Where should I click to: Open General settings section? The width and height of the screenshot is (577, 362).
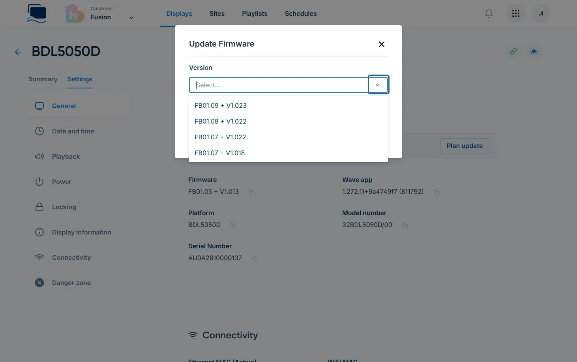79,106
